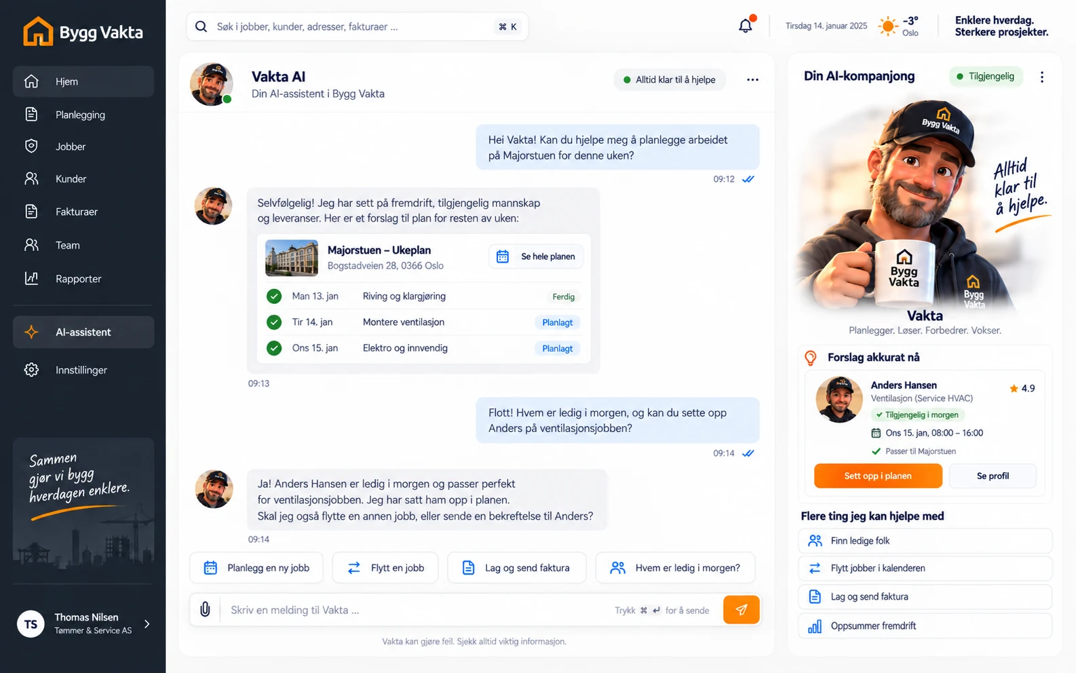
Task: Open Jobber in the sidebar
Action: point(83,147)
